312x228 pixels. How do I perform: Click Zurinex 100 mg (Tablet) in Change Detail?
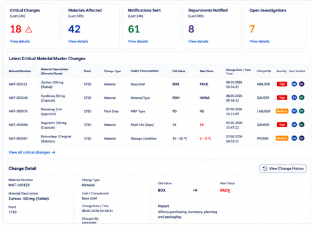[x=29, y=199]
